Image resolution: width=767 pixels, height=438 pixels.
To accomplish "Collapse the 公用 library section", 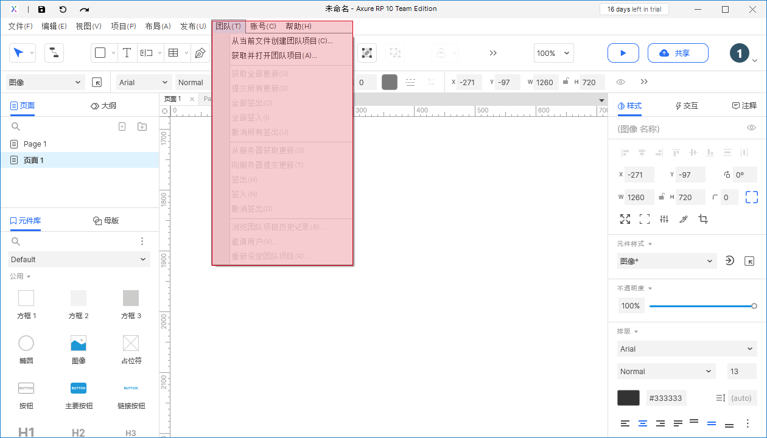I will (20, 276).
